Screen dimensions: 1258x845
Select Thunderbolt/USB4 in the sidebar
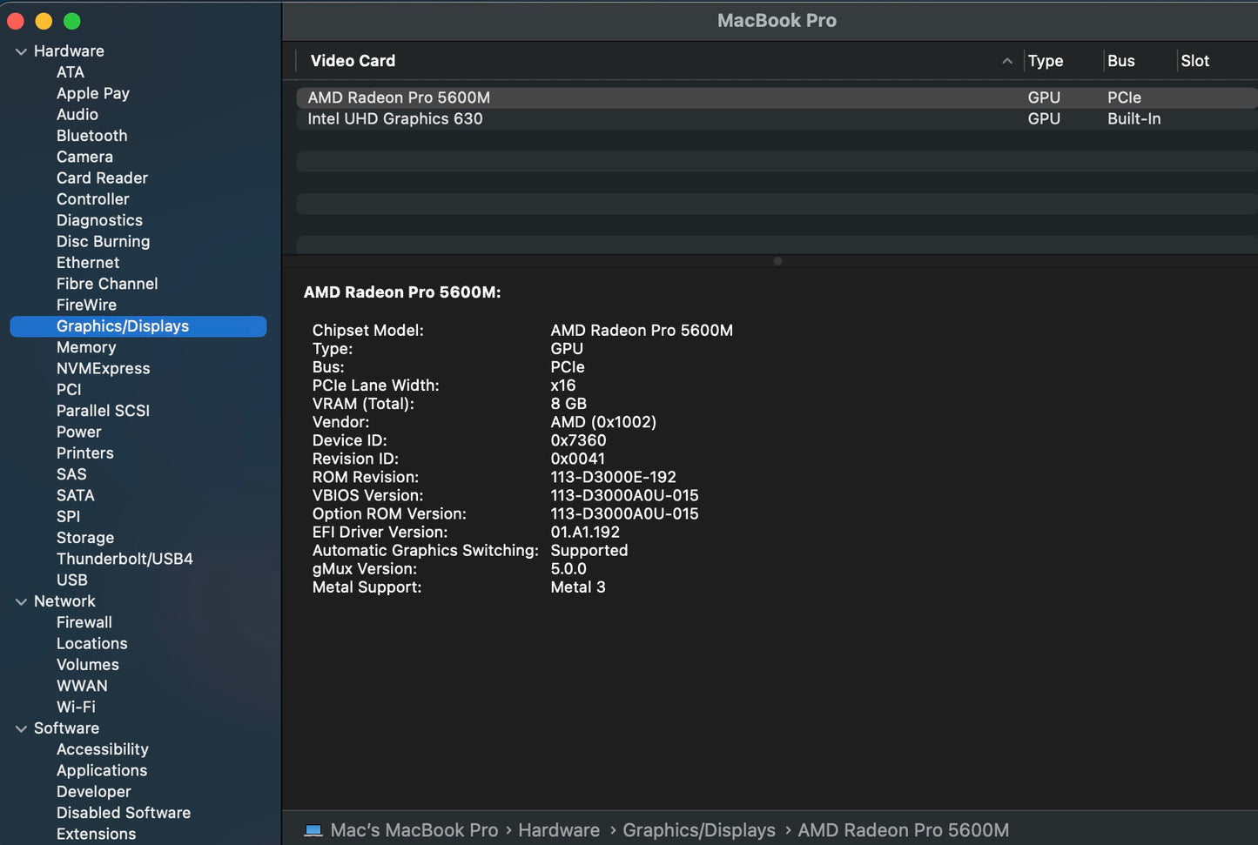click(x=124, y=559)
